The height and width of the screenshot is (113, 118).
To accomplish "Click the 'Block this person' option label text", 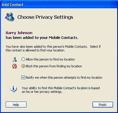I will click(x=54, y=66).
